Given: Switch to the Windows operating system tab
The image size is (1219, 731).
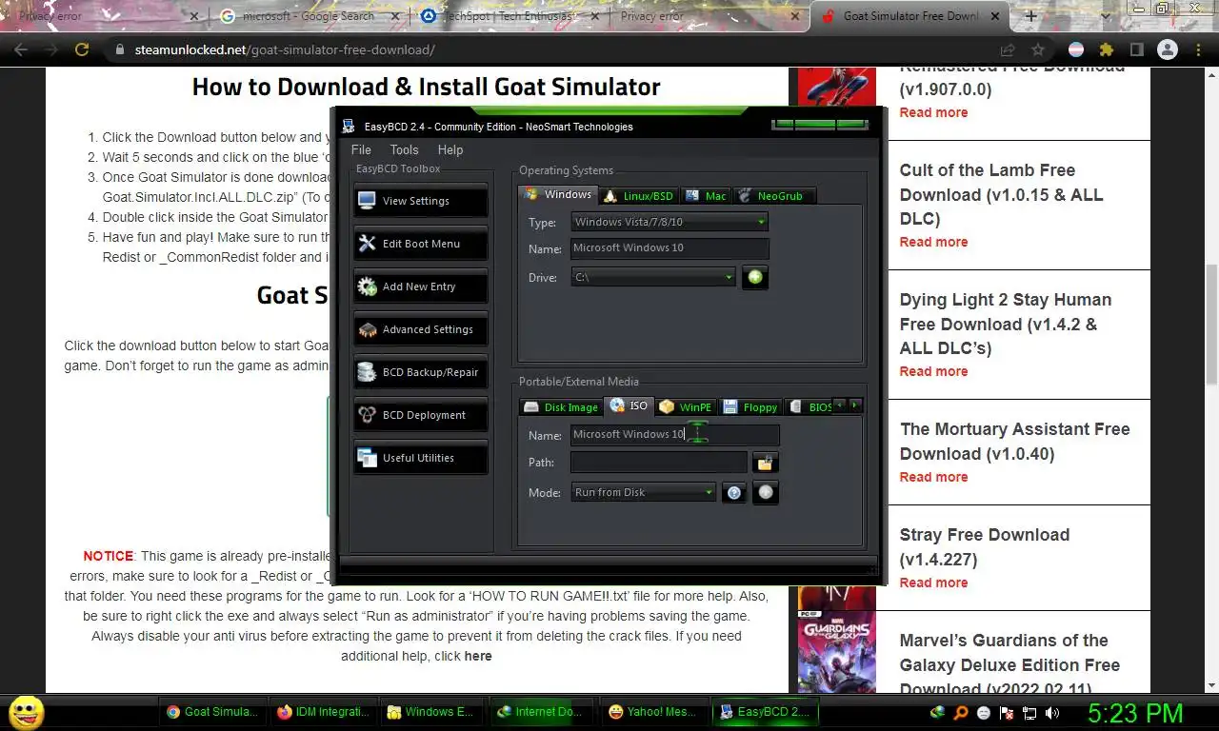Looking at the screenshot, I should [x=559, y=194].
